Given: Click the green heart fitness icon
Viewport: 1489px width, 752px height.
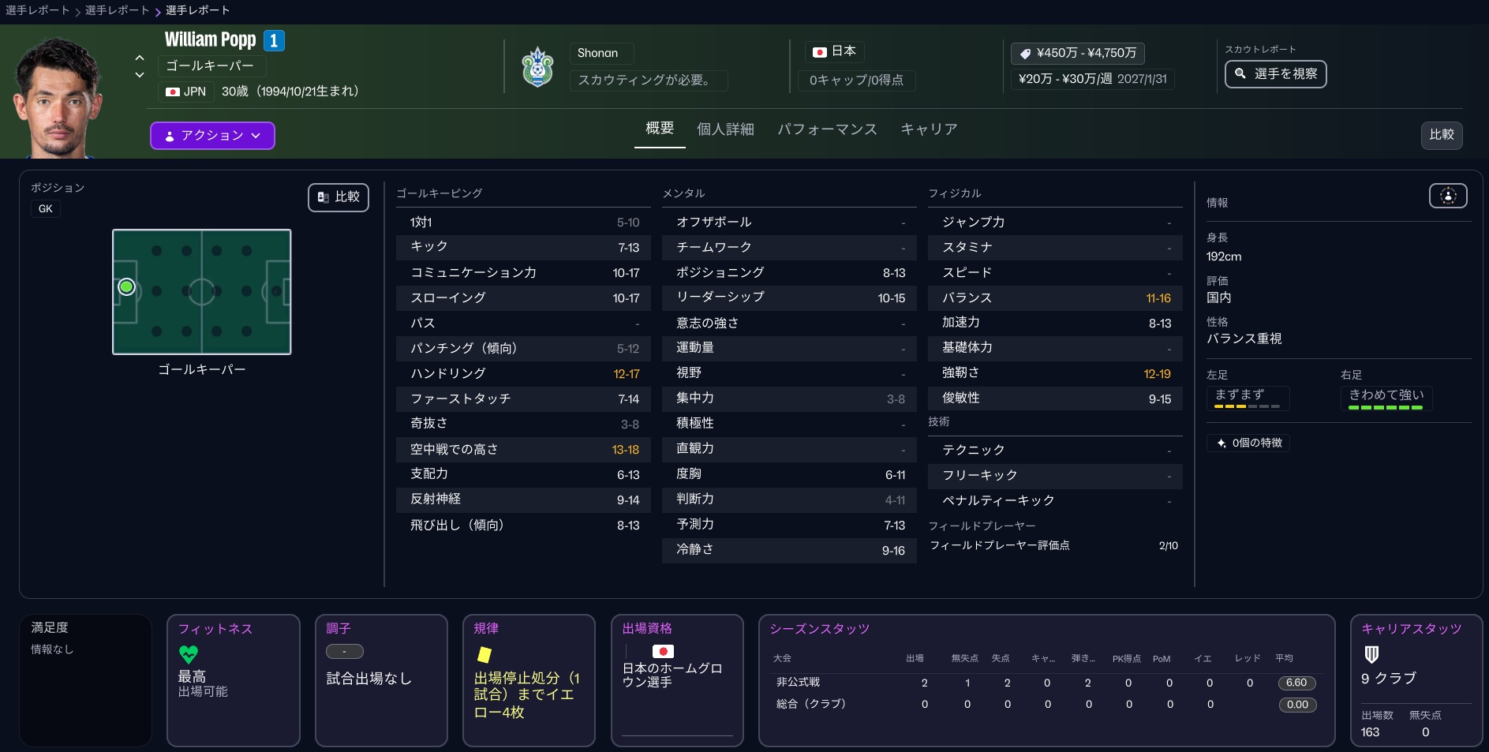Looking at the screenshot, I should click(189, 654).
